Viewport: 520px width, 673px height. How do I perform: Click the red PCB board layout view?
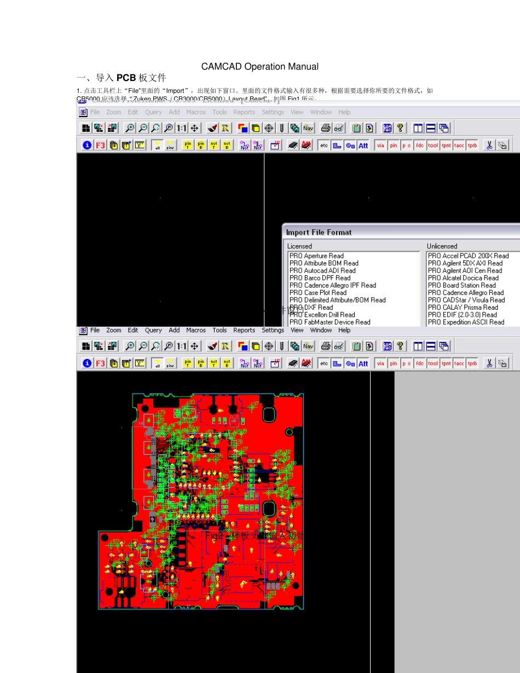201,501
